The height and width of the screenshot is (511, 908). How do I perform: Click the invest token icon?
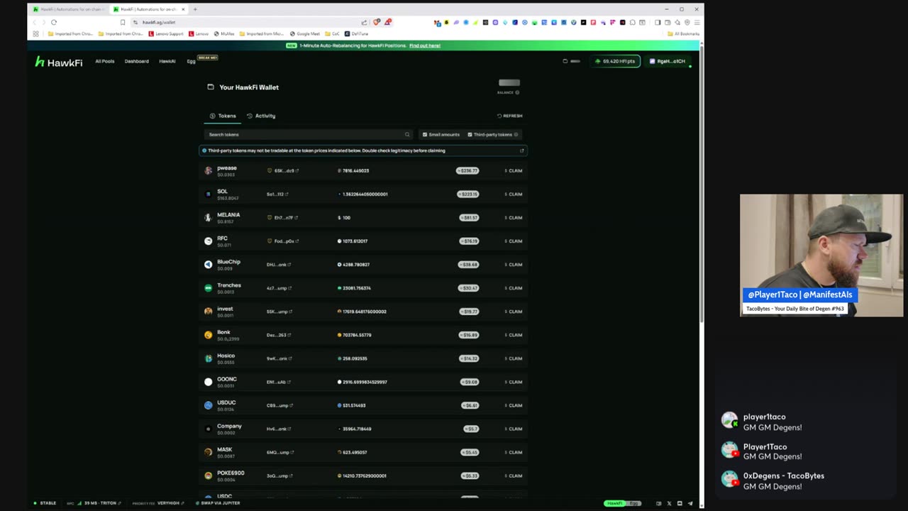208,311
